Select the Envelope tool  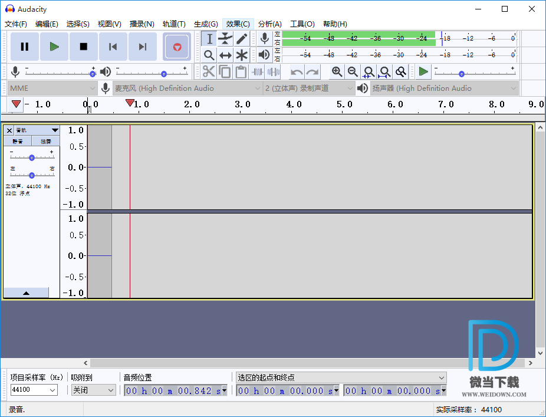point(225,39)
